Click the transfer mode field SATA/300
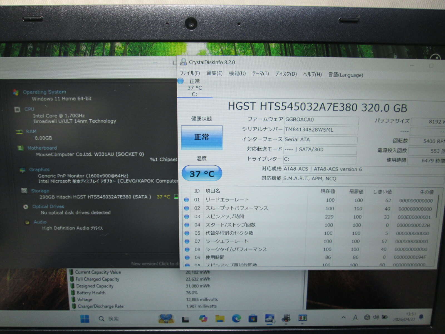Screen dimensions: 445x334 coord(320,150)
